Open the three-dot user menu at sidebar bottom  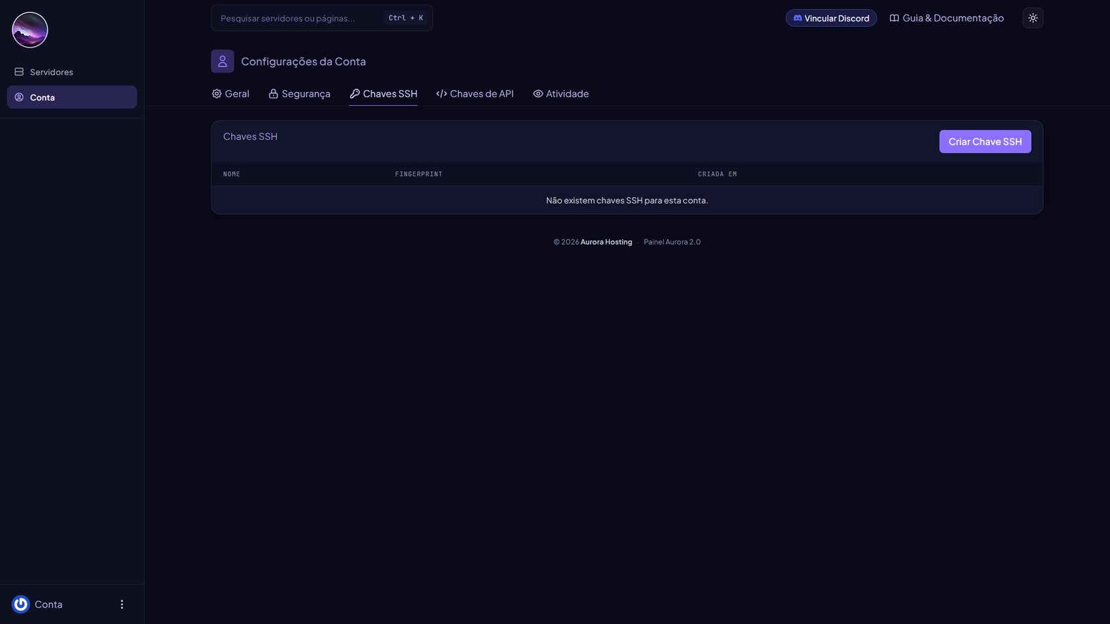[x=121, y=604]
